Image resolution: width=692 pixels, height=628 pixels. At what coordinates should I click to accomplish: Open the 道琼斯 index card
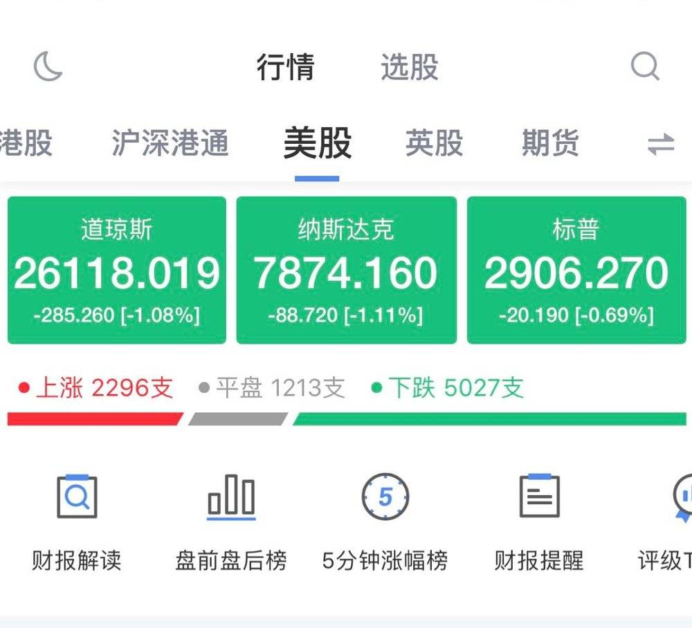117,270
